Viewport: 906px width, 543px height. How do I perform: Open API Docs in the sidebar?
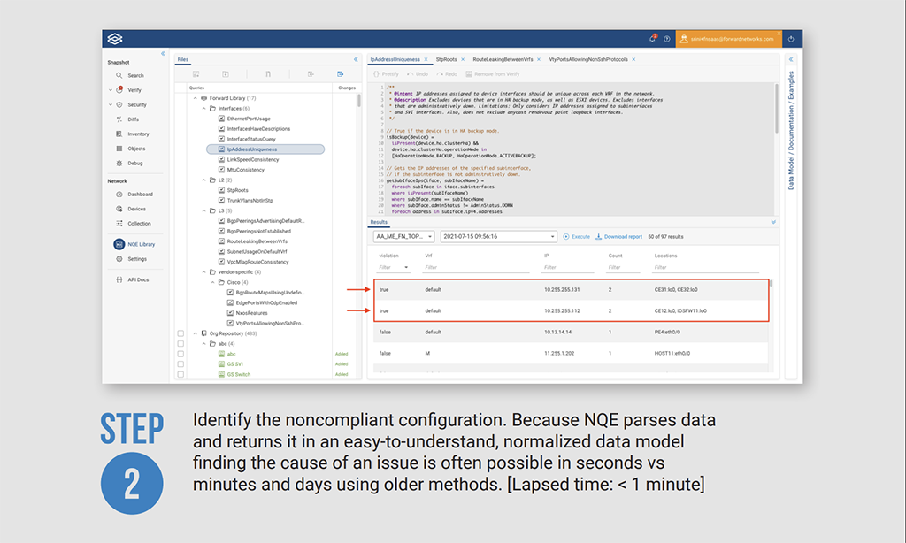pos(133,280)
